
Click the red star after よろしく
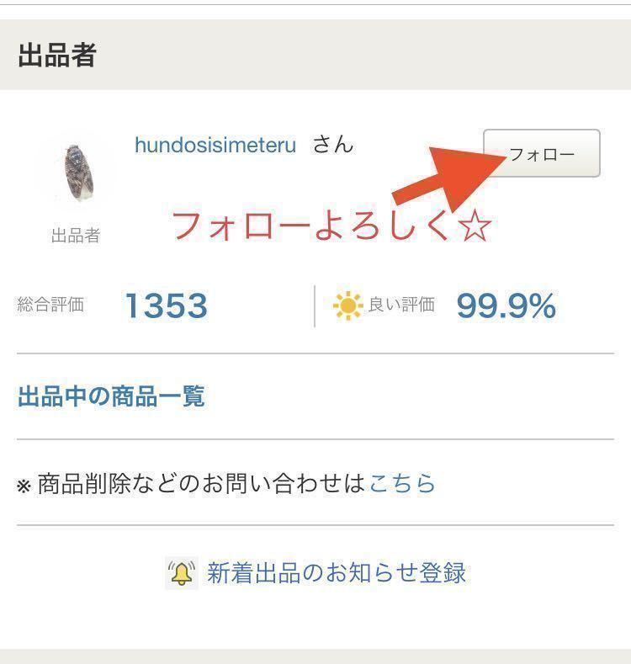pyautogui.click(x=475, y=226)
